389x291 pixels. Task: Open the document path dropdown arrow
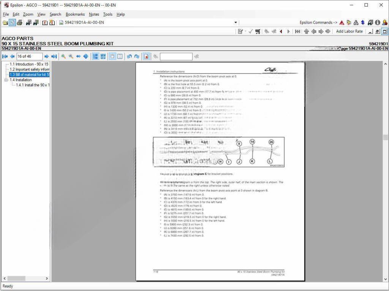pos(236,22)
